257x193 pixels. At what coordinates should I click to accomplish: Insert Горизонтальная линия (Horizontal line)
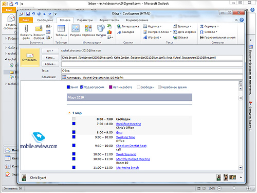pos(217,38)
